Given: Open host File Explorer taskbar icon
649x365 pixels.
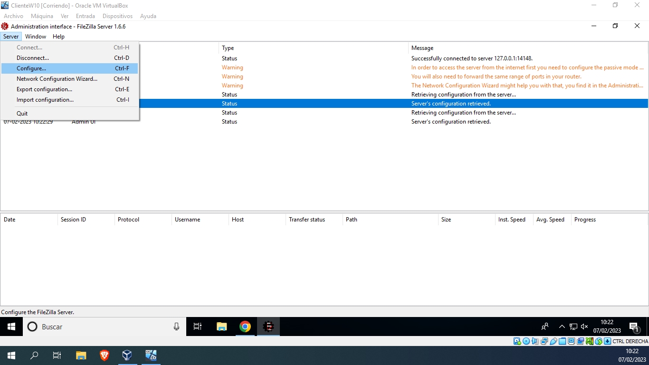Looking at the screenshot, I should coord(81,355).
